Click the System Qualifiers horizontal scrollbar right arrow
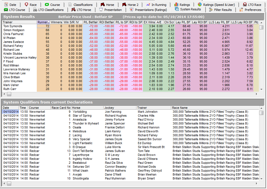This screenshot has width=267, height=189. pos(256,183)
